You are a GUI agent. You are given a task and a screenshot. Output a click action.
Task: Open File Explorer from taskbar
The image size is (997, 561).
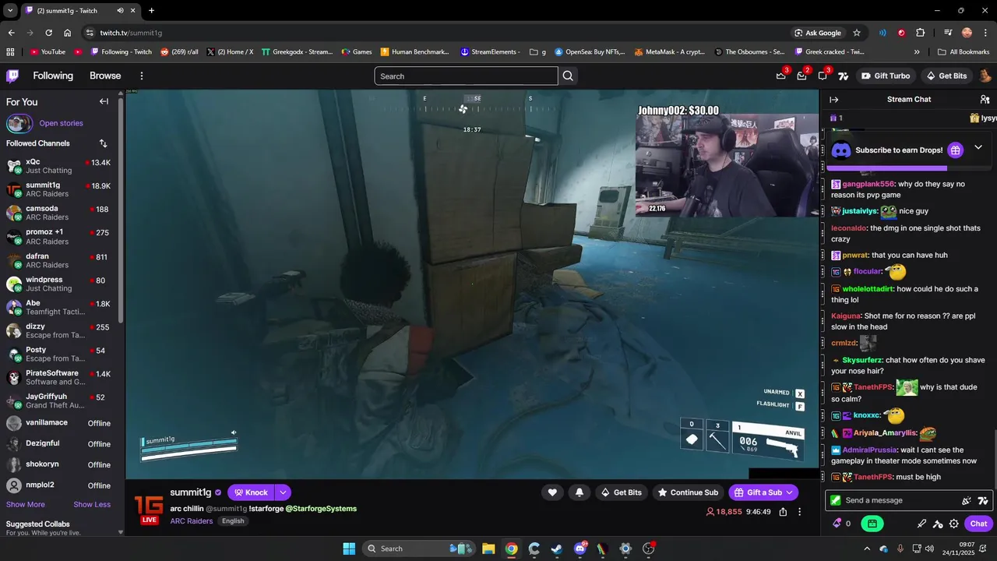coord(488,549)
